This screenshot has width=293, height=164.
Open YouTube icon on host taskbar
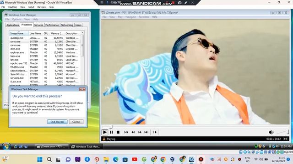(135, 159)
